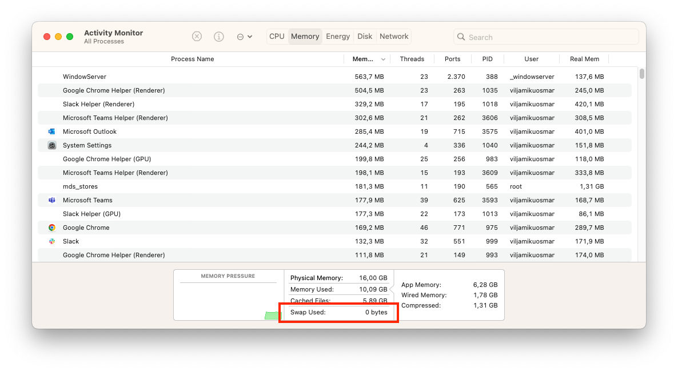678x371 pixels.
Task: Click the Memory Used 10,09 GB entry
Action: 338,289
